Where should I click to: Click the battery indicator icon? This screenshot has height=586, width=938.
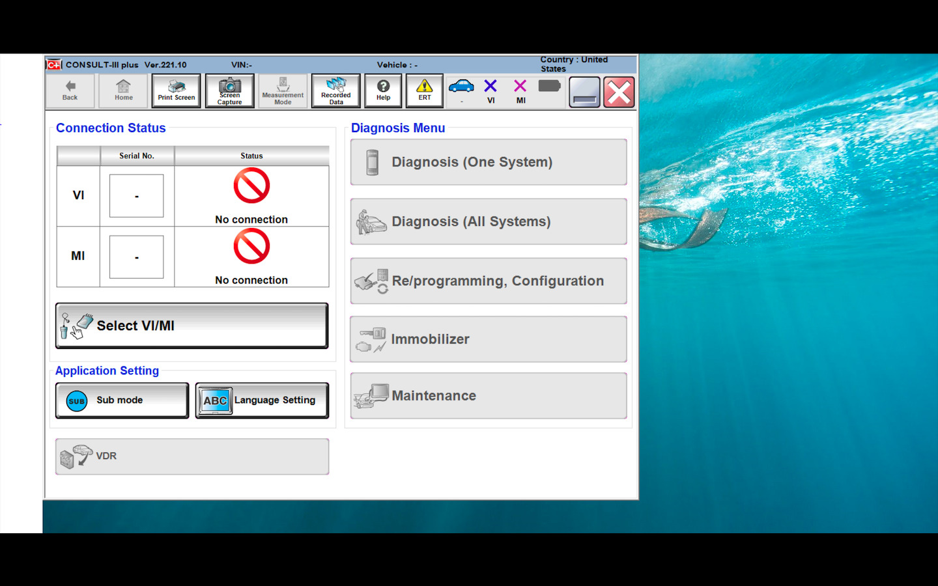(550, 86)
